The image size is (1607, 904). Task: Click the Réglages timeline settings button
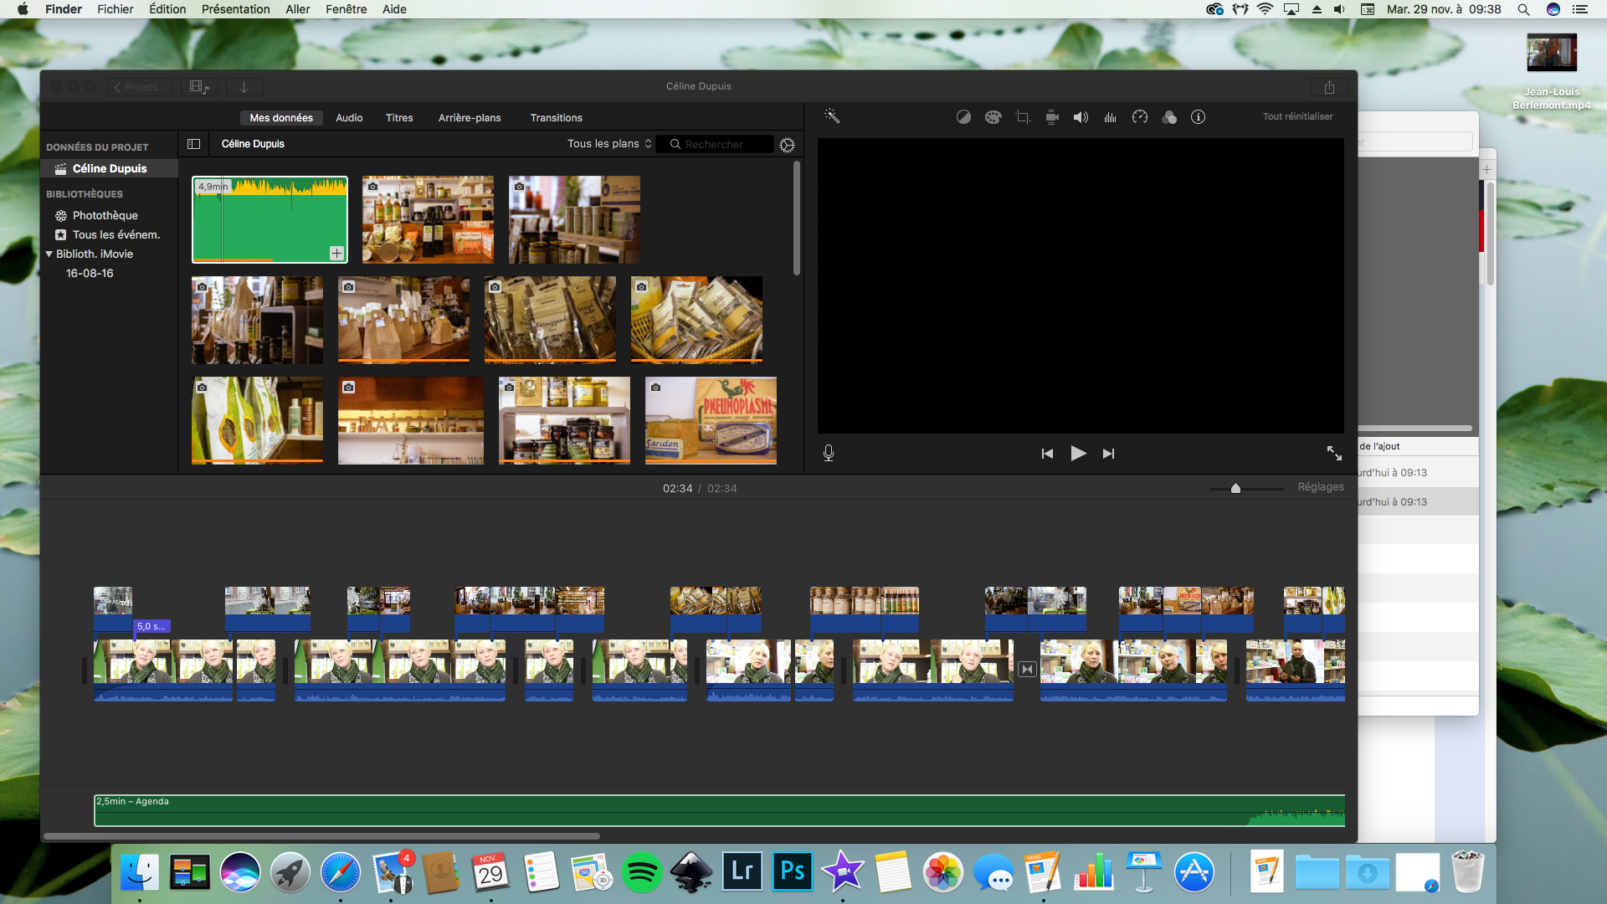pyautogui.click(x=1320, y=487)
